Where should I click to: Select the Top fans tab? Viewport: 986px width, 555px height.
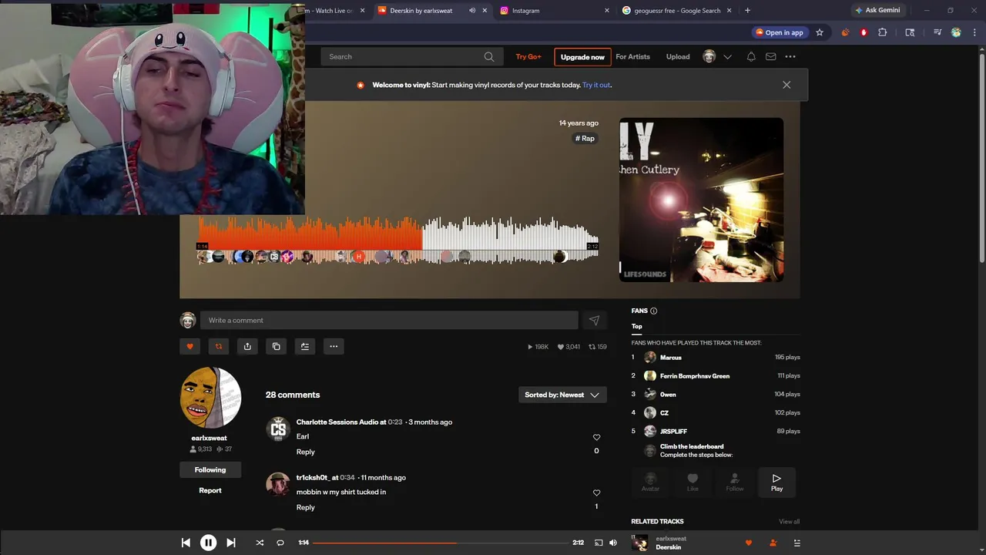636,326
